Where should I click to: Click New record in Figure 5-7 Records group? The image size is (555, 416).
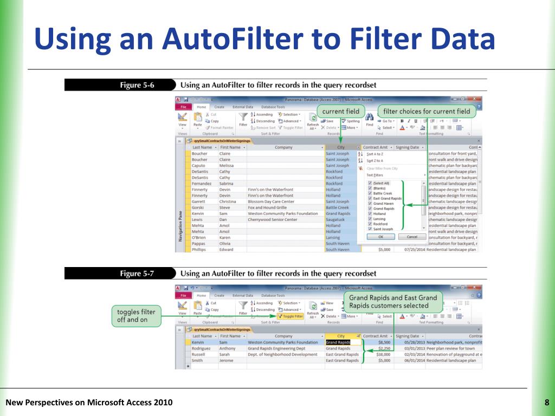tap(327, 303)
